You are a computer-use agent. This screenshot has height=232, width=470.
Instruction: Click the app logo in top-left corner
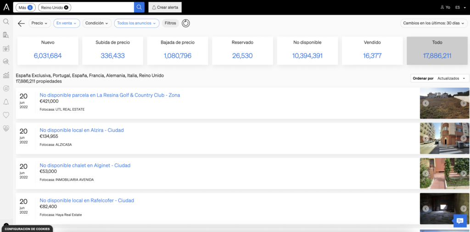(x=6, y=7)
